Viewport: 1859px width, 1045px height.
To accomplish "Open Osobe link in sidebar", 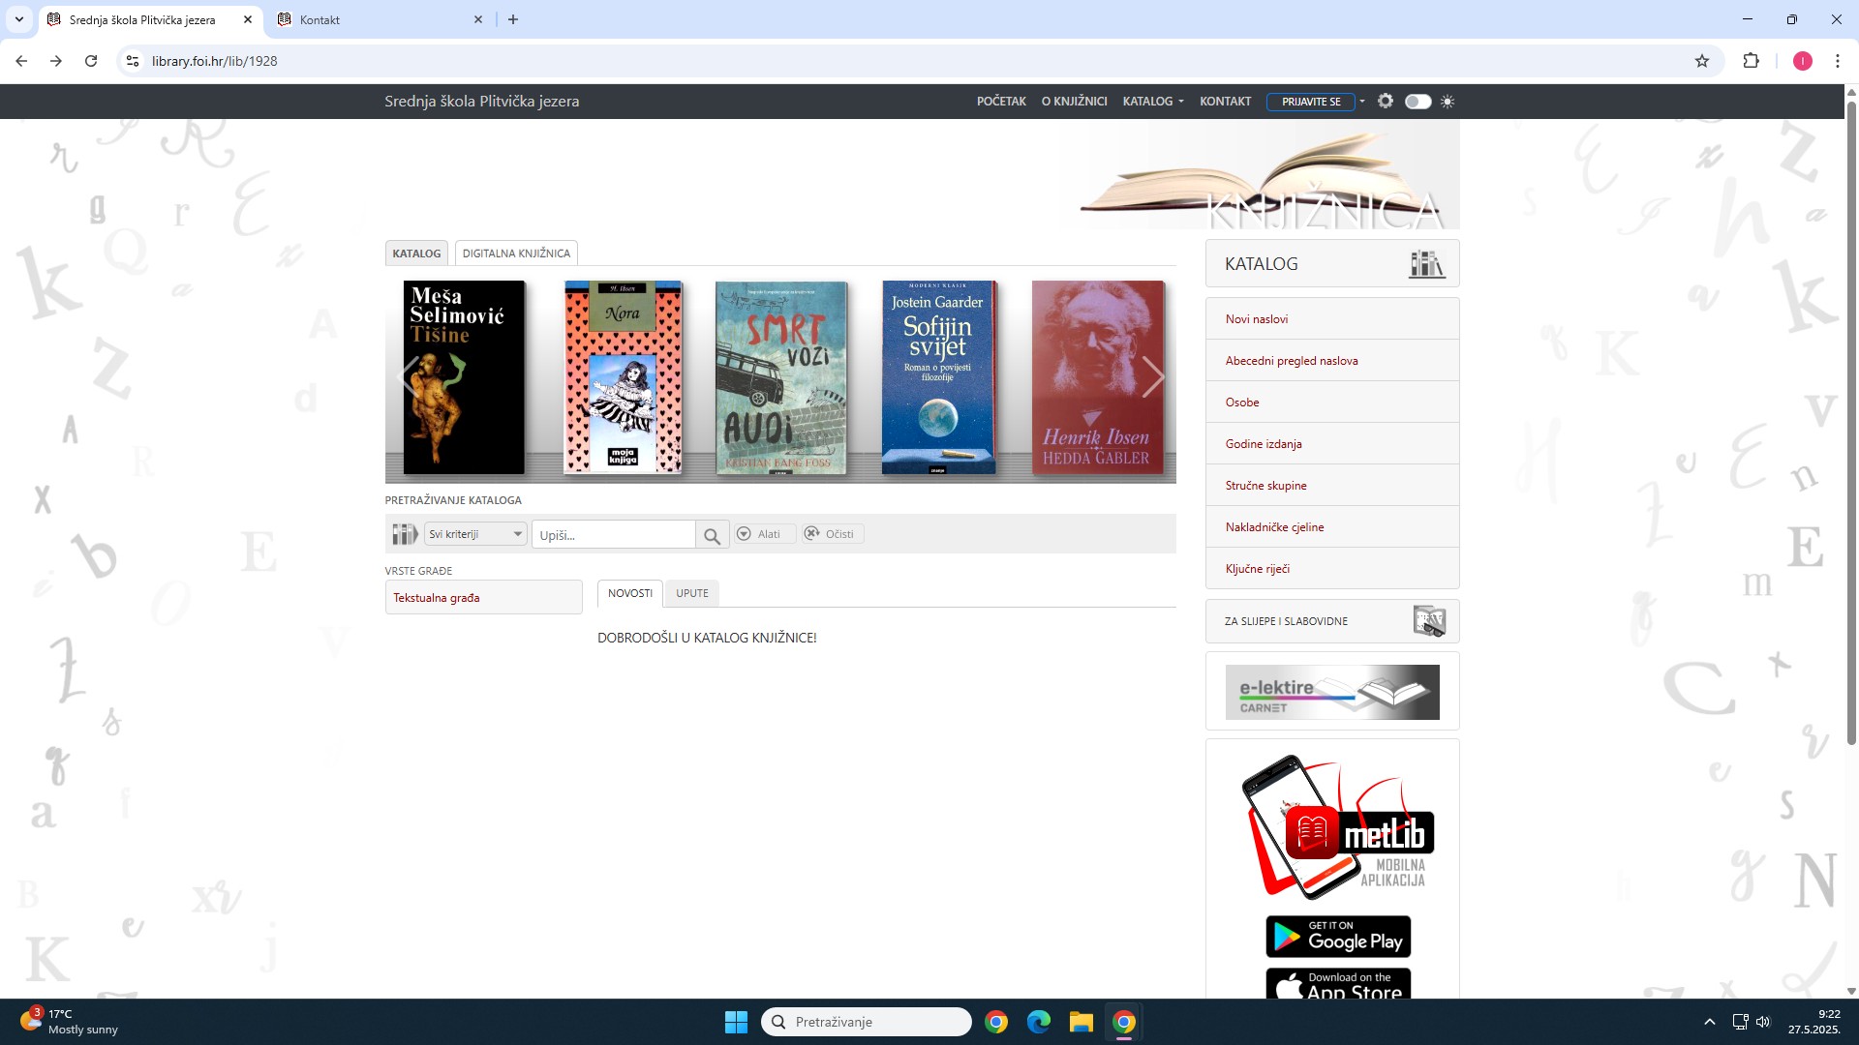I will click(1241, 403).
